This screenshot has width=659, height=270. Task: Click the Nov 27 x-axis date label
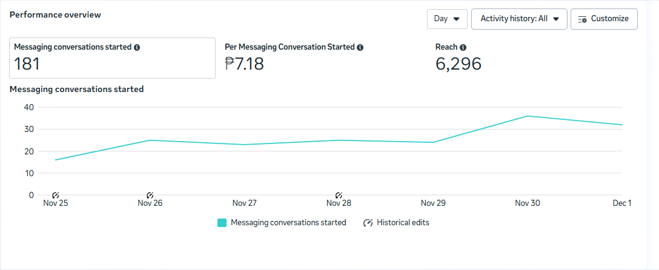[244, 203]
